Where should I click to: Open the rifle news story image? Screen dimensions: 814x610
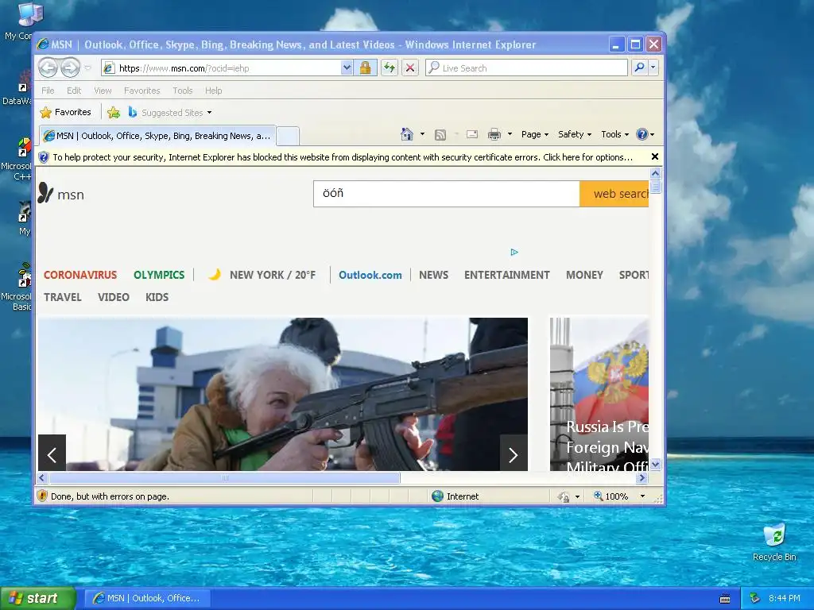click(283, 394)
